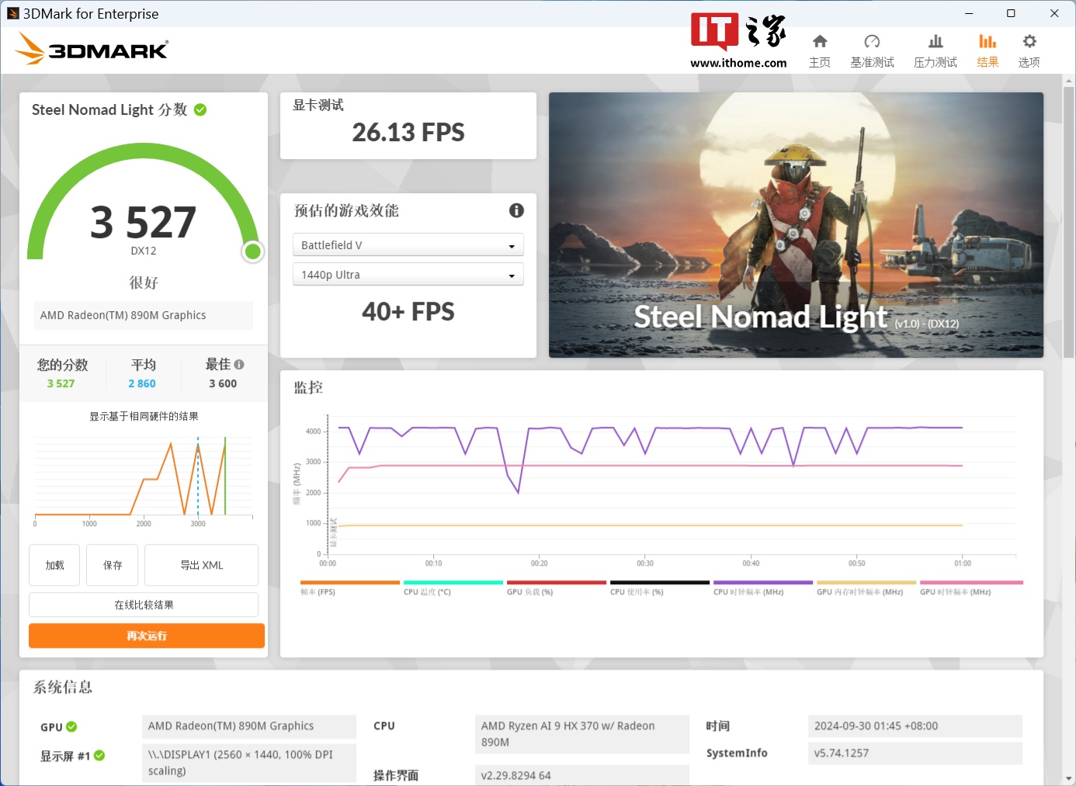
Task: Click the 平均 score value 2 860
Action: point(142,383)
